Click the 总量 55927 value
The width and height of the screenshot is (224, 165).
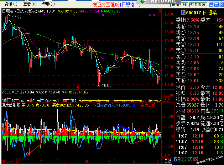pyautogui.click(x=193, y=105)
